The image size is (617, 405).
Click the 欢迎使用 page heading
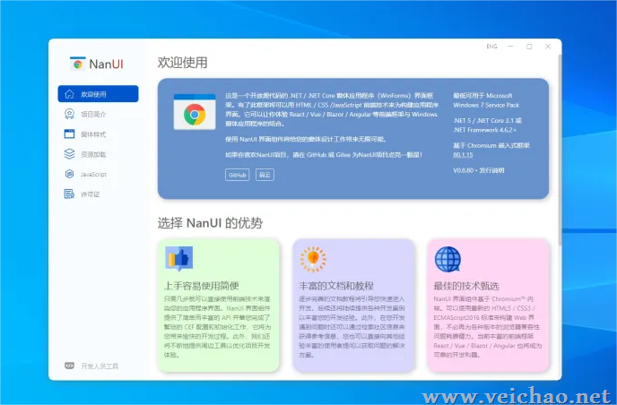click(x=183, y=63)
